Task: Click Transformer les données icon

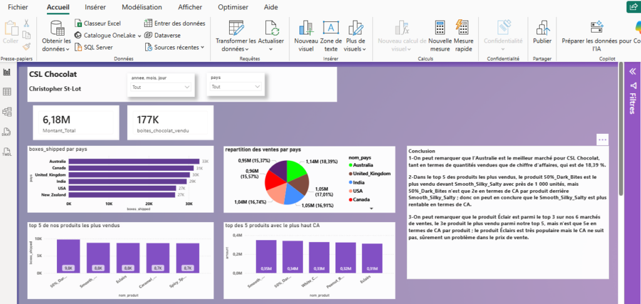Action: (236, 28)
